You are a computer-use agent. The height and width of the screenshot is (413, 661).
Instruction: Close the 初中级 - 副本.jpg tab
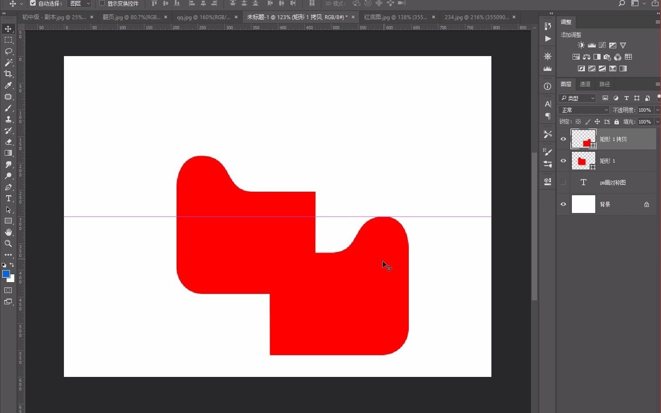[x=92, y=17]
